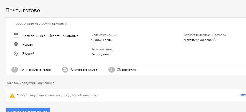246x112 pixels.
Task: Click the Русский language text
Action: tap(28, 54)
